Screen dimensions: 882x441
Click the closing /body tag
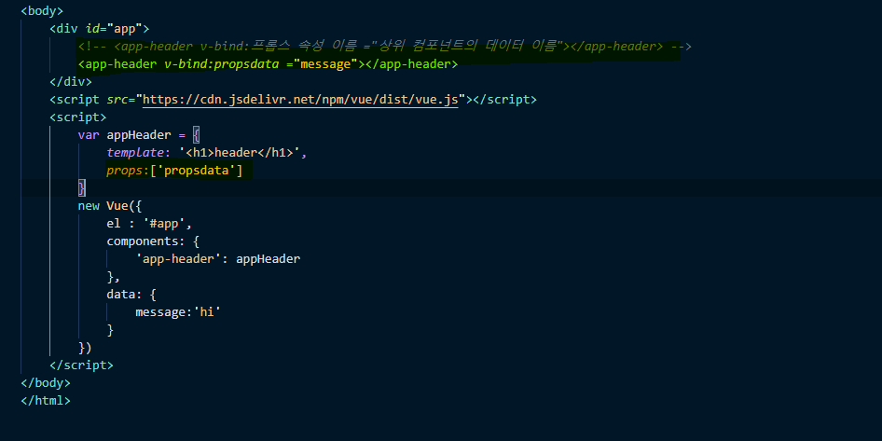pyautogui.click(x=46, y=383)
